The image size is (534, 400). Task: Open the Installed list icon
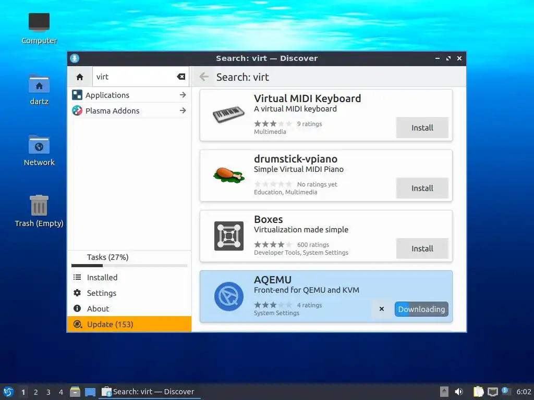(x=77, y=277)
